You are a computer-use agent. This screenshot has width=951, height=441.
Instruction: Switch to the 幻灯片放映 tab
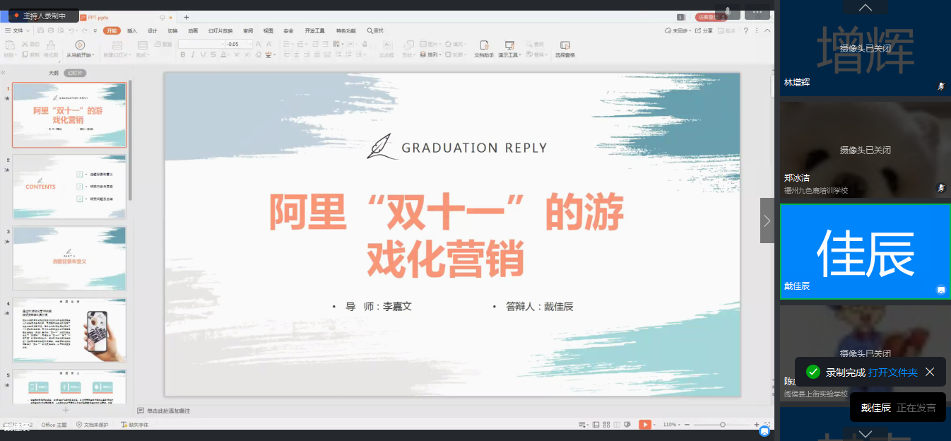pos(220,31)
